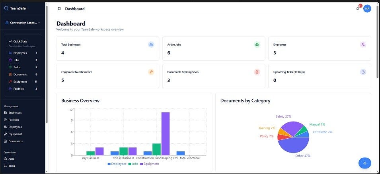Toggle Employees series in chart legend
This screenshot has height=174, width=380.
point(117,164)
